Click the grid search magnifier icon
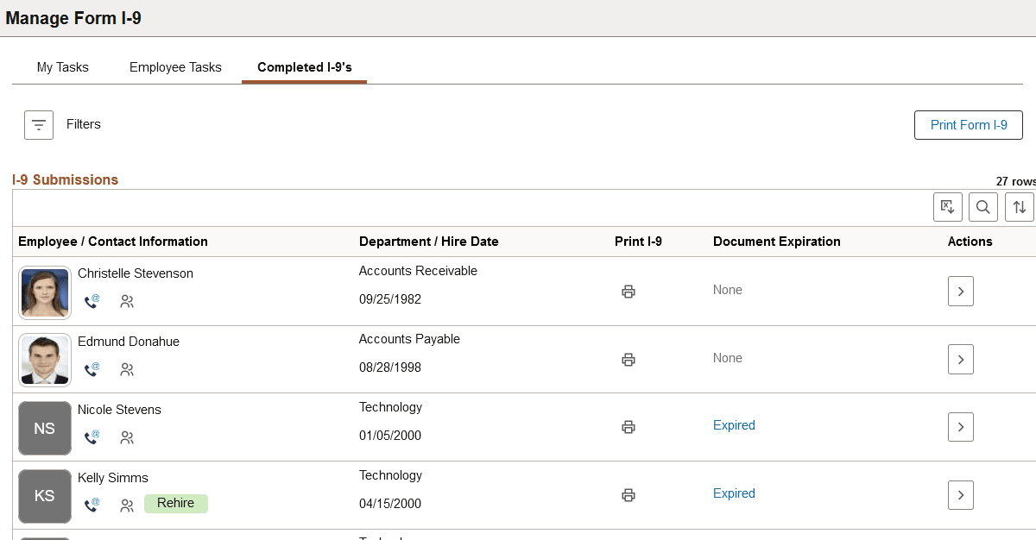The height and width of the screenshot is (540, 1036). [x=983, y=207]
